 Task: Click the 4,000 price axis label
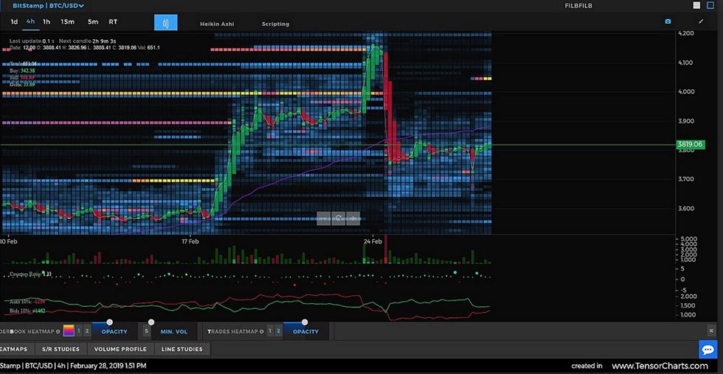pos(686,91)
